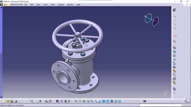Choose the Select arrow tool
The height and width of the screenshot is (107, 191).
point(174,35)
